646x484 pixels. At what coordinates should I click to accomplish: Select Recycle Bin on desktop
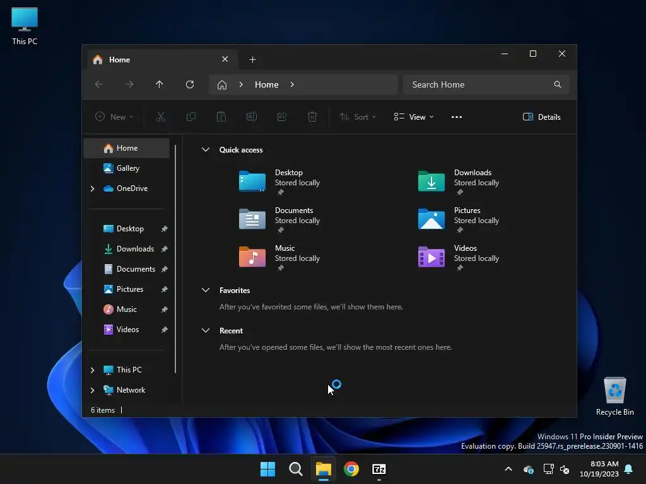pos(614,397)
